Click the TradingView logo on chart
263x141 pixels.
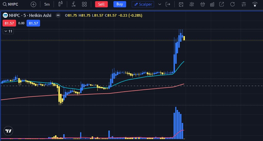point(8,131)
